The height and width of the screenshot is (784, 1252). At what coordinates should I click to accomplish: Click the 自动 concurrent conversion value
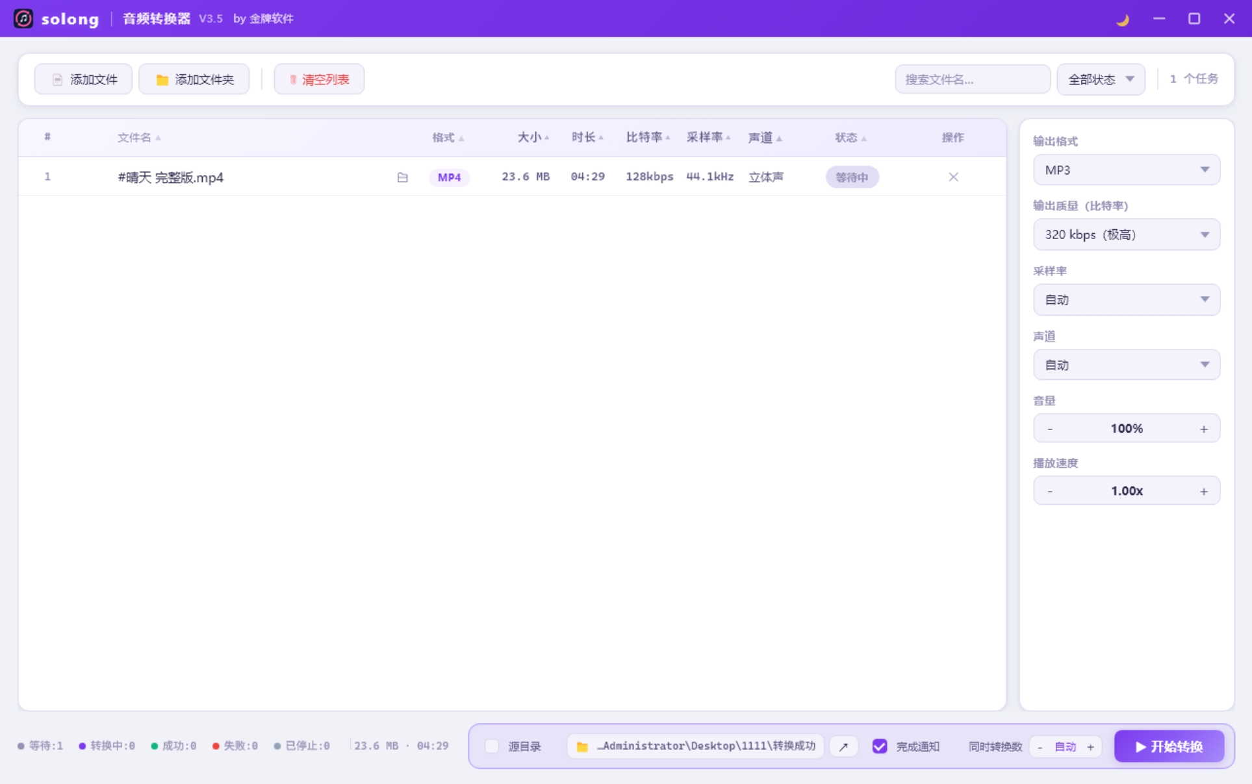pyautogui.click(x=1066, y=747)
